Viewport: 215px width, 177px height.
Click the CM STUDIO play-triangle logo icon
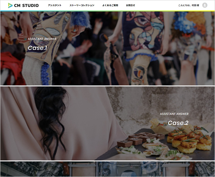pos(10,5)
